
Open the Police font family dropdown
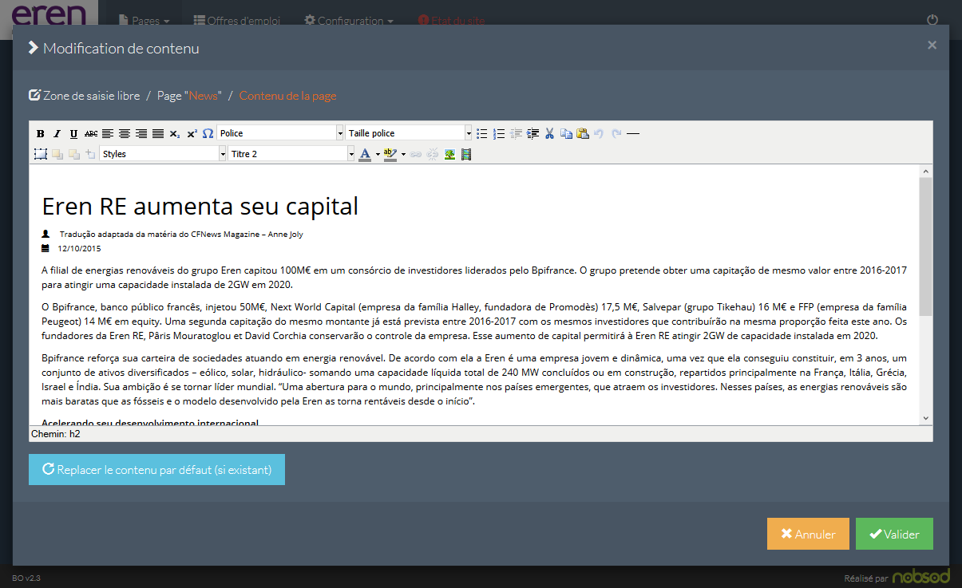(280, 133)
